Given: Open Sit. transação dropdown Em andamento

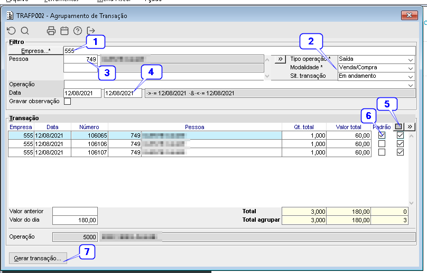Looking at the screenshot, I should (411, 77).
